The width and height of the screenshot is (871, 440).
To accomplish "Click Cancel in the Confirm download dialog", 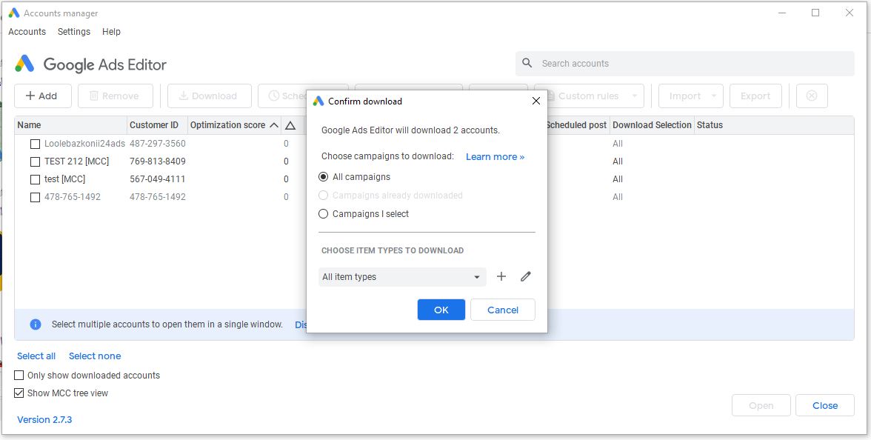I will [503, 310].
